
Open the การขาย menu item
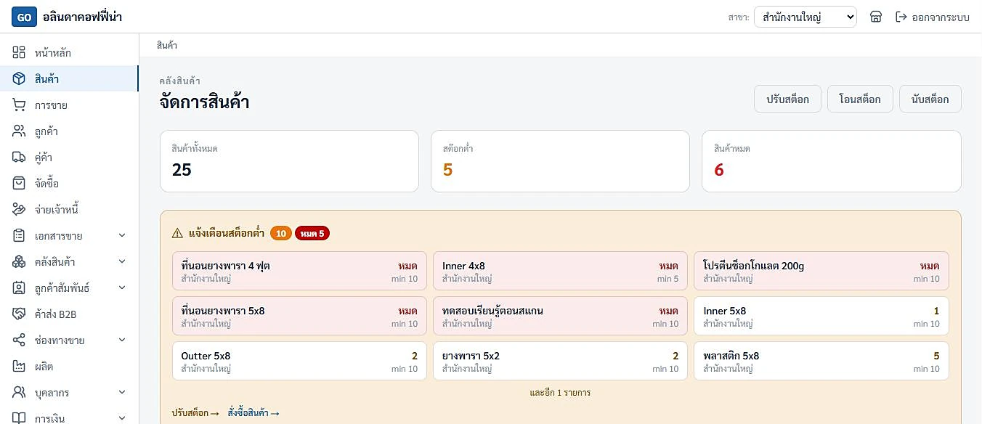[69, 105]
